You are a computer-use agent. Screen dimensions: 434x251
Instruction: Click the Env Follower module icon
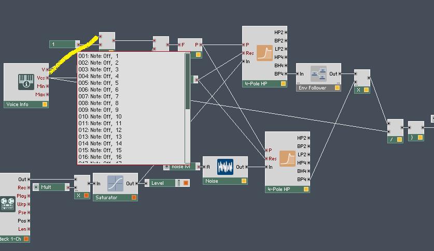point(318,73)
